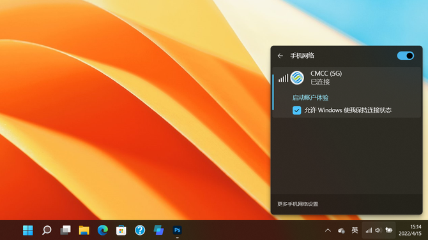This screenshot has height=240, width=428.
Task: Click the cellular signal bars next to CMCC
Action: point(283,78)
